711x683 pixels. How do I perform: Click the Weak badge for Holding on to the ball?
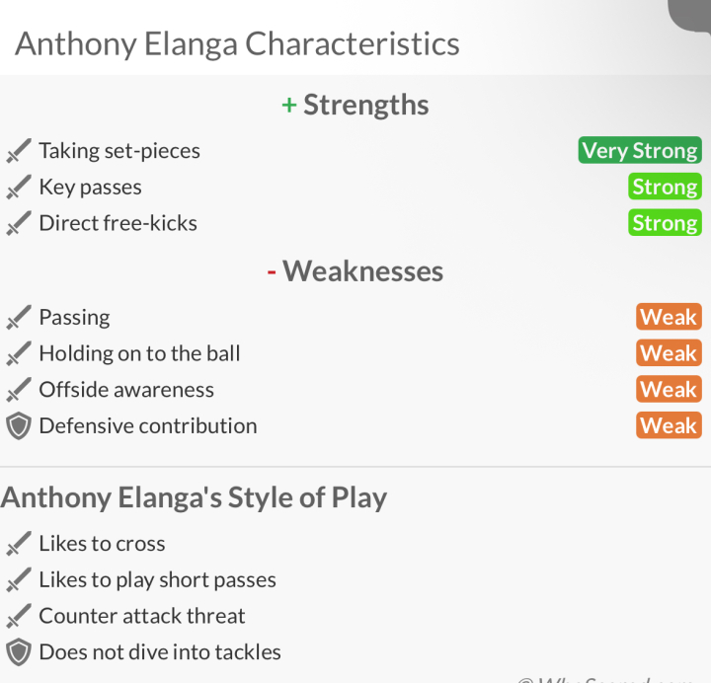pyautogui.click(x=669, y=352)
